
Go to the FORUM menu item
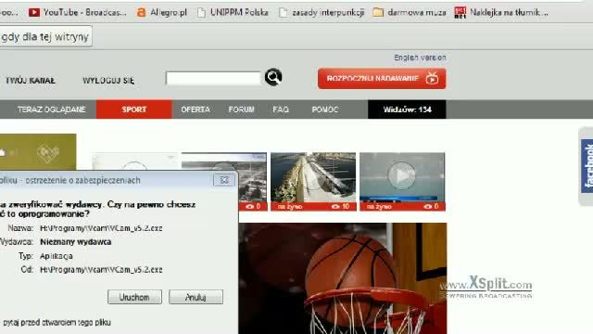click(x=241, y=109)
